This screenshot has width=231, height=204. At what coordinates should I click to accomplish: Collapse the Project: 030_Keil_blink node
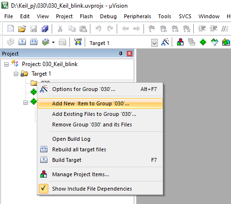click(x=6, y=64)
